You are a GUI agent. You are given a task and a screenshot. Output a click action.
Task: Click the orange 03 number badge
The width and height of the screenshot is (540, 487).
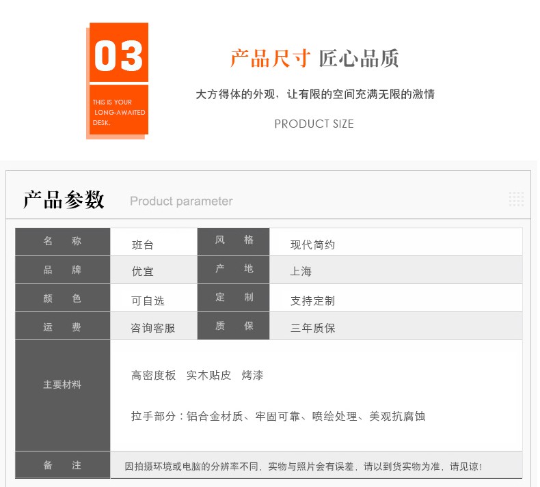(119, 55)
